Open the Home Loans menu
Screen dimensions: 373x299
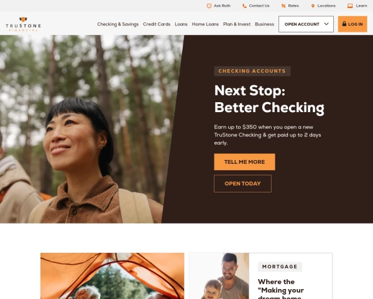click(205, 24)
